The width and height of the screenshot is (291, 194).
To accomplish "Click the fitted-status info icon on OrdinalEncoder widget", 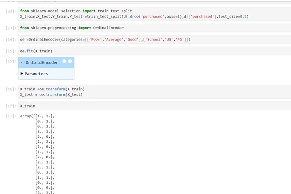I will pos(64,61).
